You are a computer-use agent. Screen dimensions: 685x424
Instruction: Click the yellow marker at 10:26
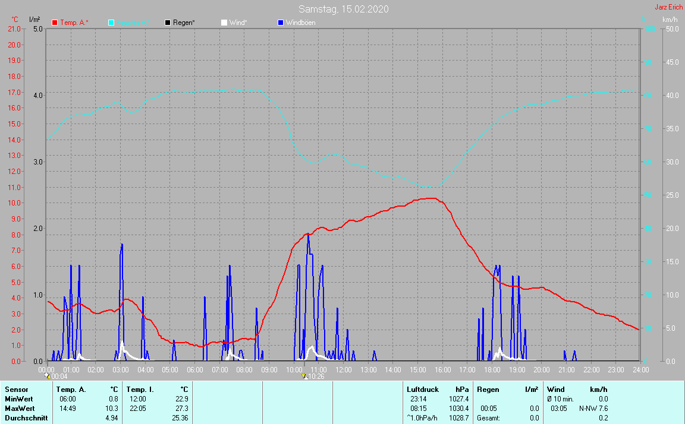304,376
